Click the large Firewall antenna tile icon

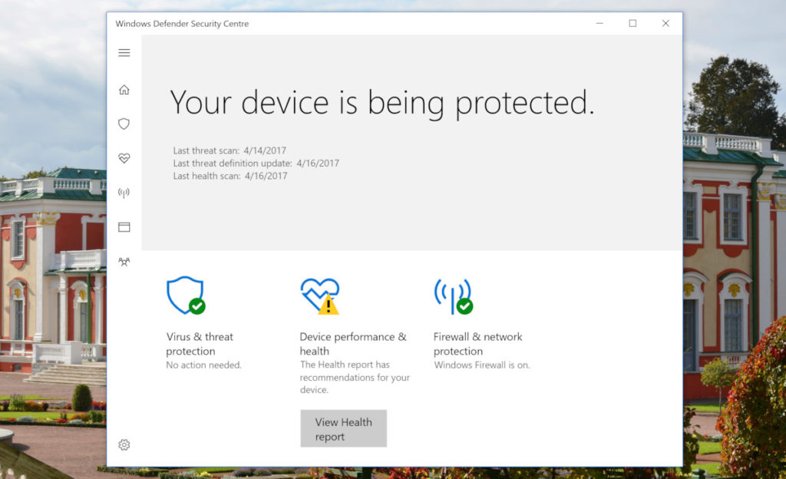[x=453, y=295]
